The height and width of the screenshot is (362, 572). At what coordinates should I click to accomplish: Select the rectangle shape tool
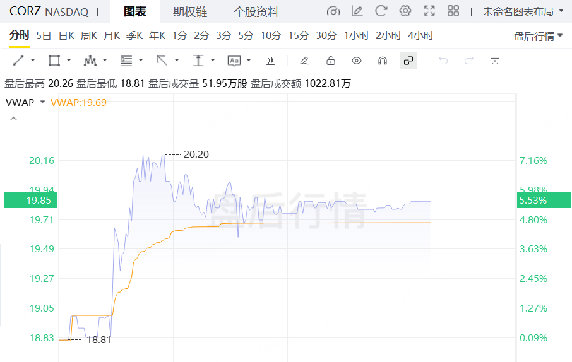coord(54,61)
